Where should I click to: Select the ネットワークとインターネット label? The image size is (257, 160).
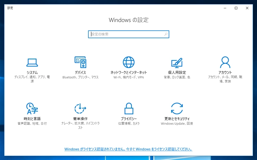128,72
